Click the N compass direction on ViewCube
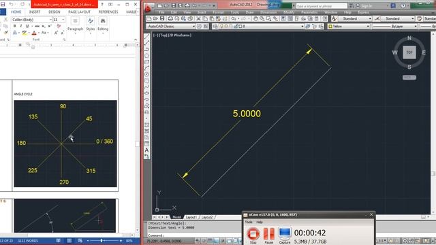Screen dimensions: 436x245 409,38
